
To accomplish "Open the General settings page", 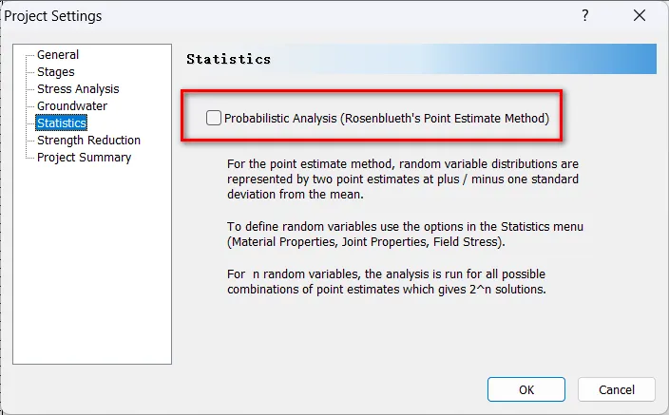I will pyautogui.click(x=58, y=55).
